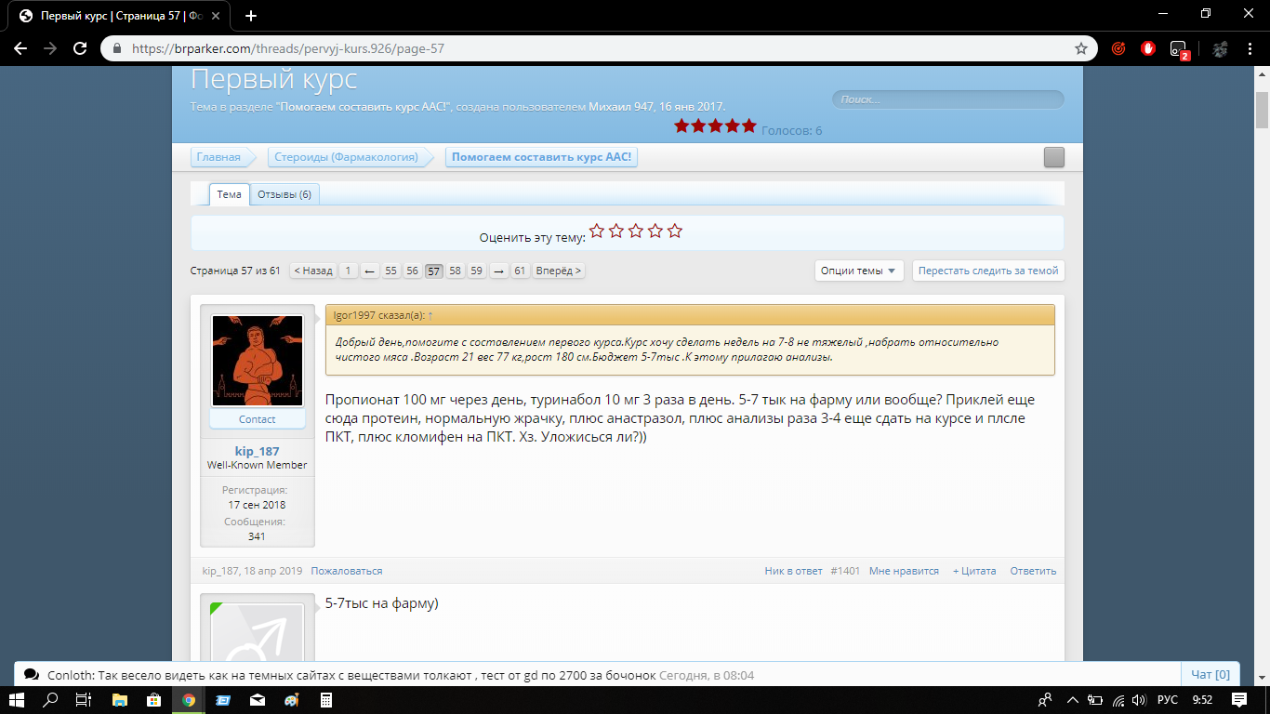1270x714 pixels.
Task: Switch to the Отзывы (6) tab
Action: coord(284,194)
